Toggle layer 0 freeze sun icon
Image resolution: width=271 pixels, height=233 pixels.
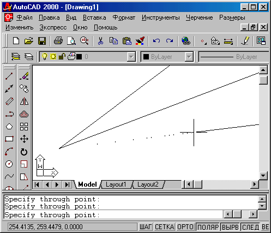pos(53,57)
